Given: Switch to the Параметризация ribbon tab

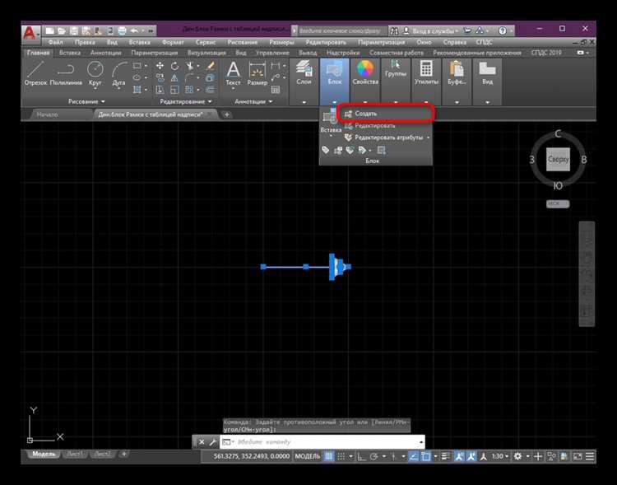Looking at the screenshot, I should click(x=155, y=53).
